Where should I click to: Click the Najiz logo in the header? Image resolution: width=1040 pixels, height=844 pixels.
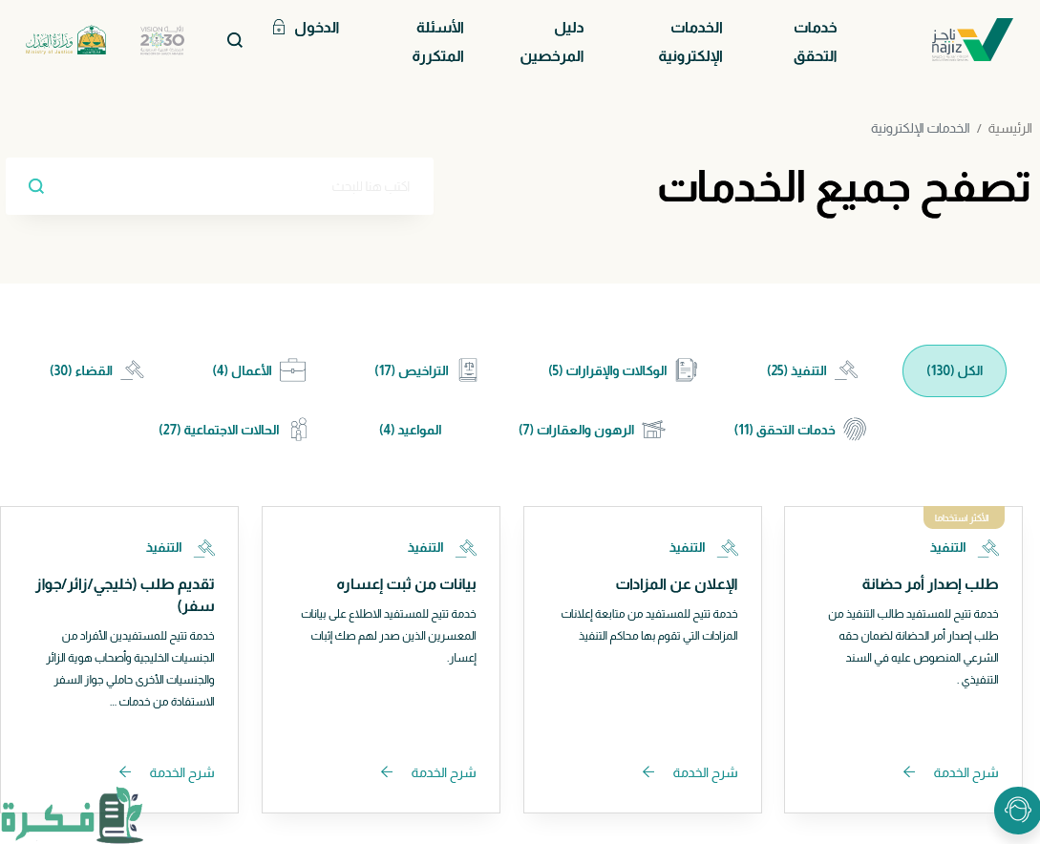(971, 41)
